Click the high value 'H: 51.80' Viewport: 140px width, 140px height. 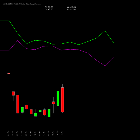point(71,7)
